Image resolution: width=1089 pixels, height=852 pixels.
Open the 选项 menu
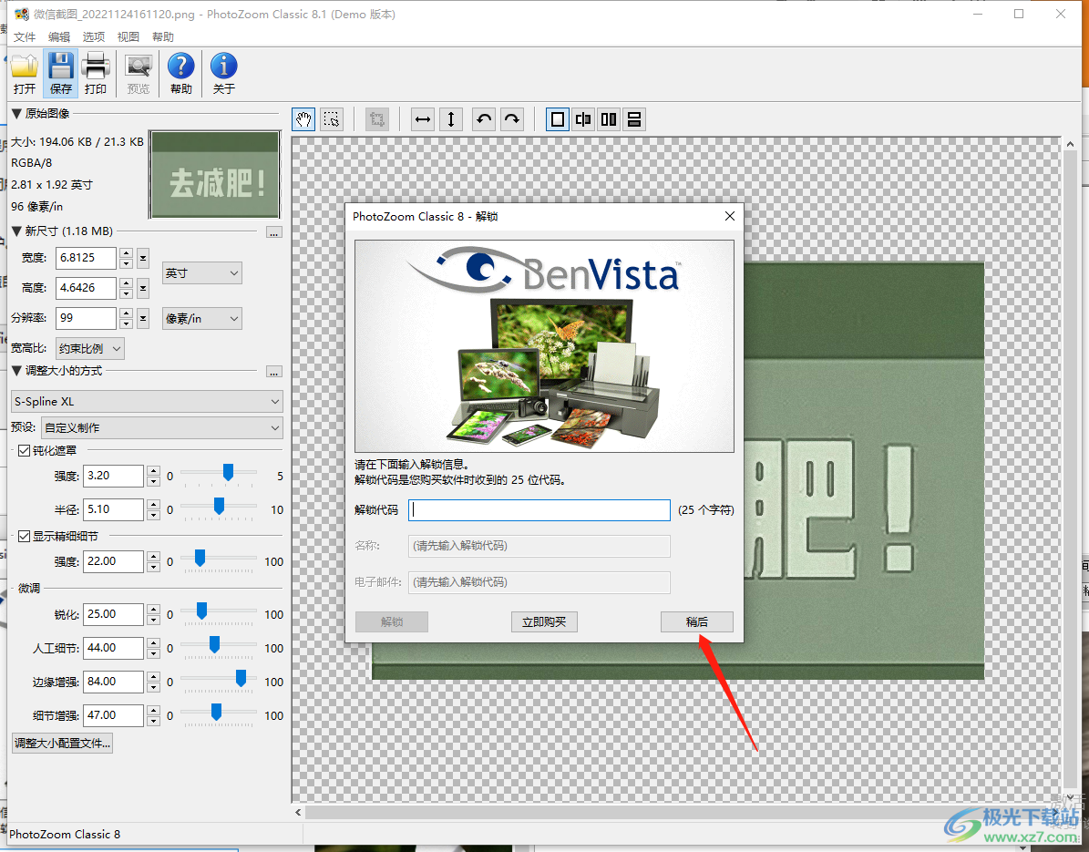[94, 36]
